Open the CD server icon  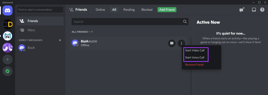coord(8,24)
